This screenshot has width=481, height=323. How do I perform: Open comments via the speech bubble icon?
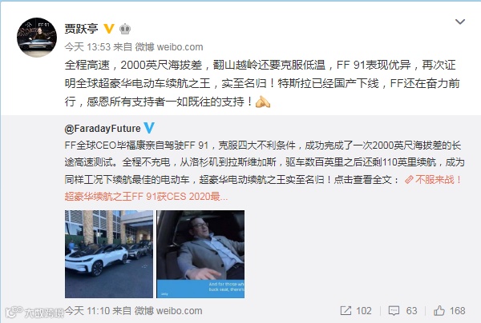click(394, 311)
